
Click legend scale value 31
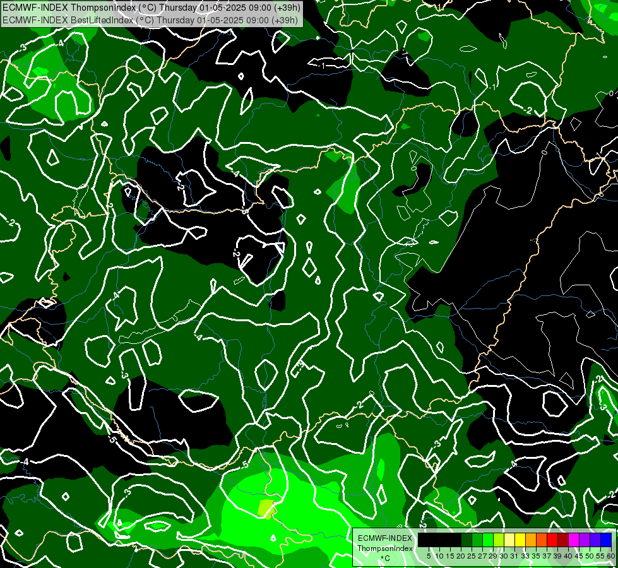514,556
